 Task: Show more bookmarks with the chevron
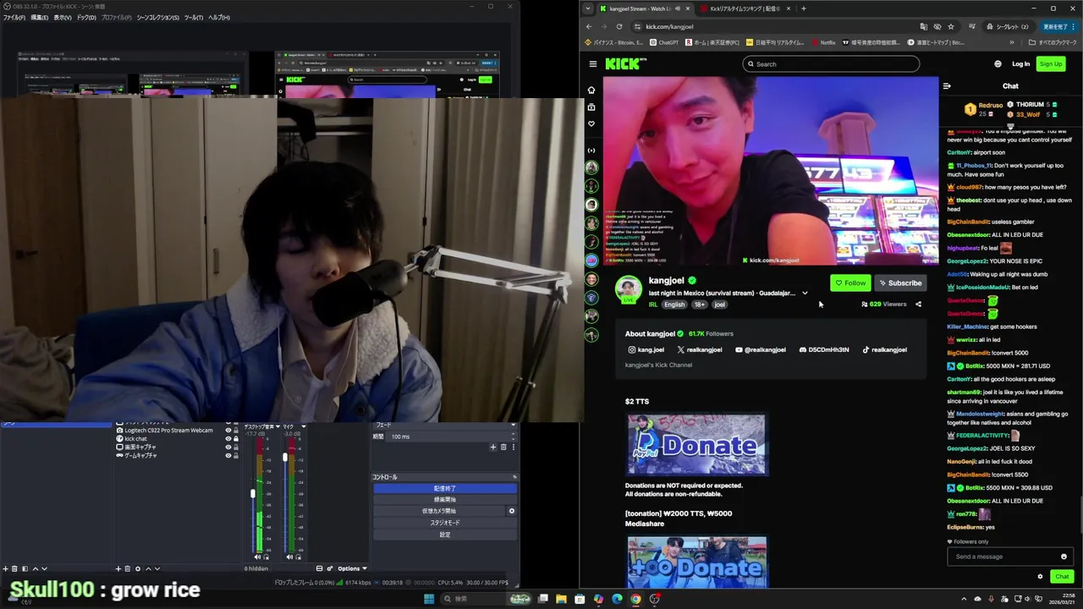1012,42
